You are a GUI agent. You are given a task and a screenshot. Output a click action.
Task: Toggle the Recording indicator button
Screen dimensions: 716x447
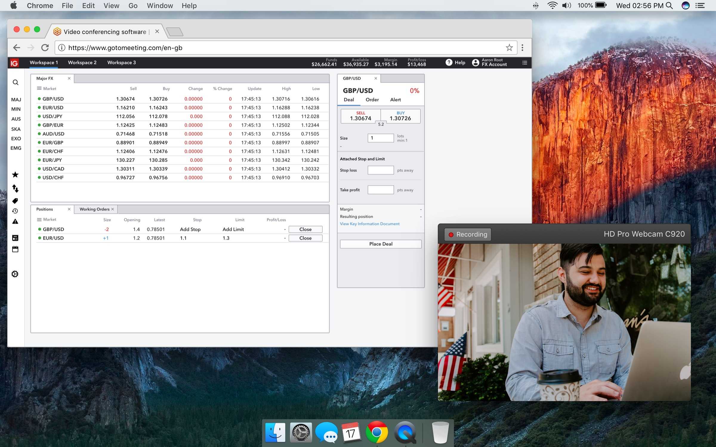click(467, 234)
